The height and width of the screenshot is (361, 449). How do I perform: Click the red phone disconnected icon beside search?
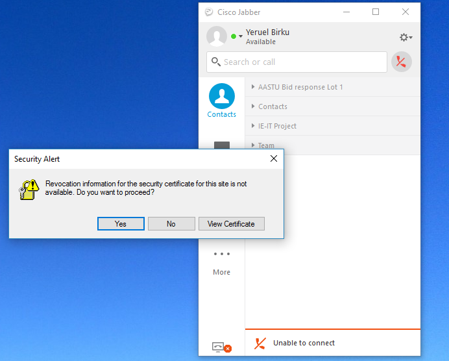click(402, 62)
